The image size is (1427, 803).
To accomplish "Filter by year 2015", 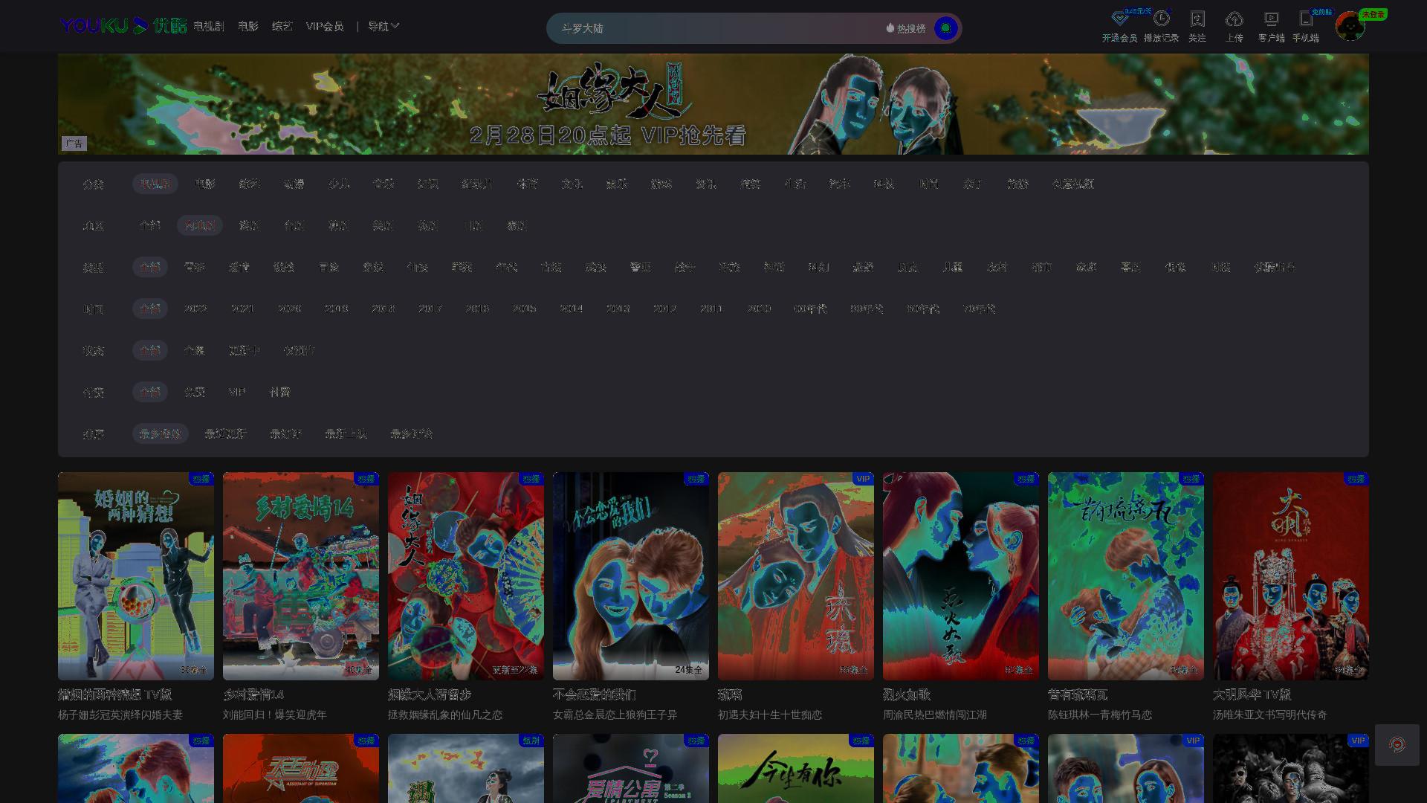I will click(x=524, y=309).
